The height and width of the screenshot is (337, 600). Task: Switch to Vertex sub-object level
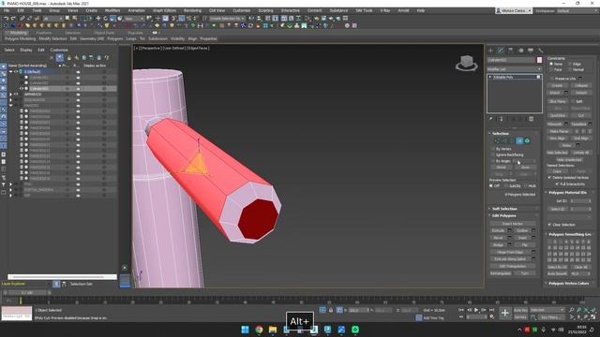pos(497,141)
